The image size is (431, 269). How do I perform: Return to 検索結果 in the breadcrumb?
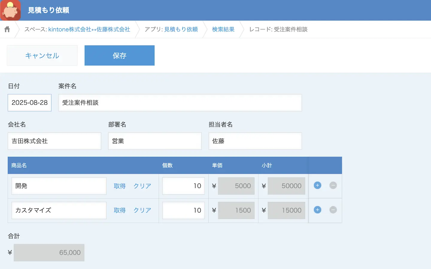point(223,29)
